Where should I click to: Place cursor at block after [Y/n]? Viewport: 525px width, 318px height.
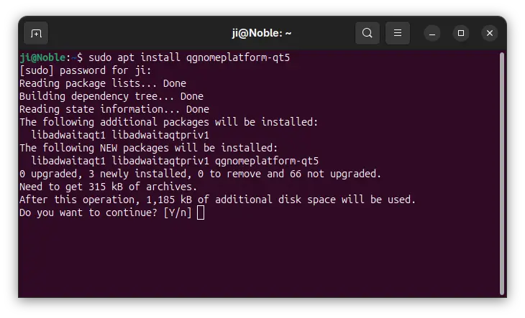(201, 212)
